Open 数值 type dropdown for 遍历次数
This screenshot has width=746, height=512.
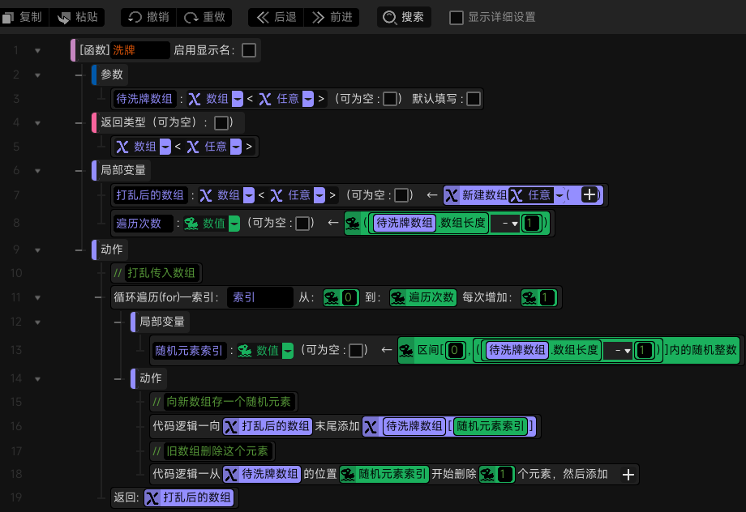(234, 224)
